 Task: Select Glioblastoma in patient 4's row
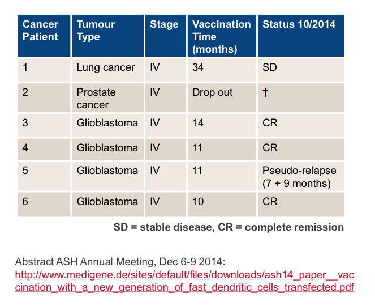pos(107,148)
